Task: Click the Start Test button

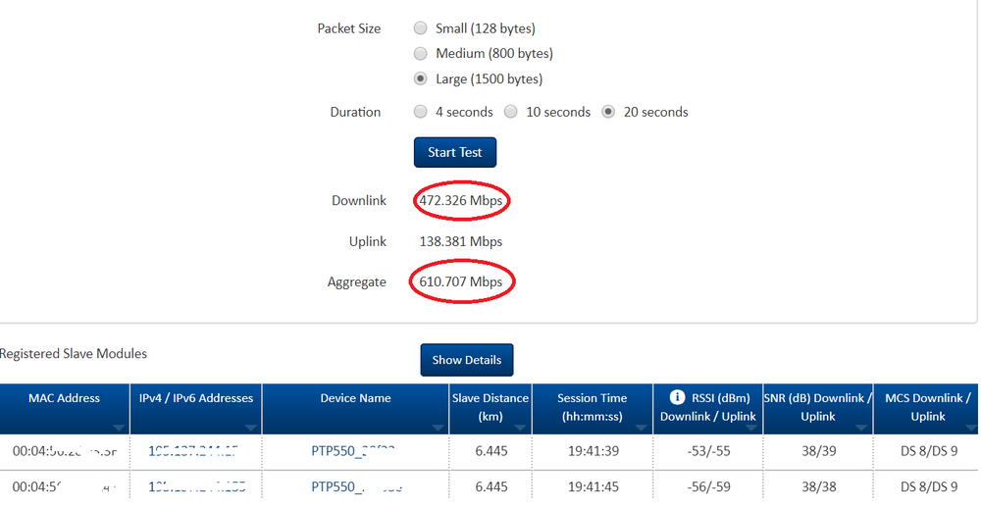Action: (455, 152)
